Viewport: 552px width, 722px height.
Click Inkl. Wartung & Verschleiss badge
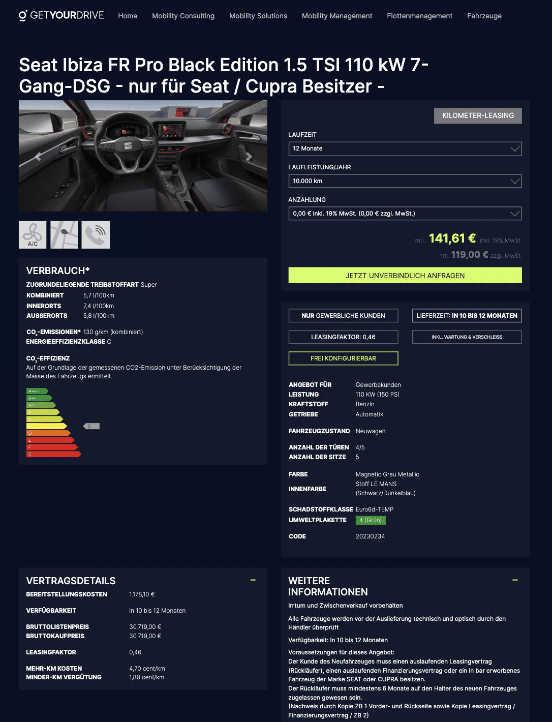pyautogui.click(x=467, y=337)
